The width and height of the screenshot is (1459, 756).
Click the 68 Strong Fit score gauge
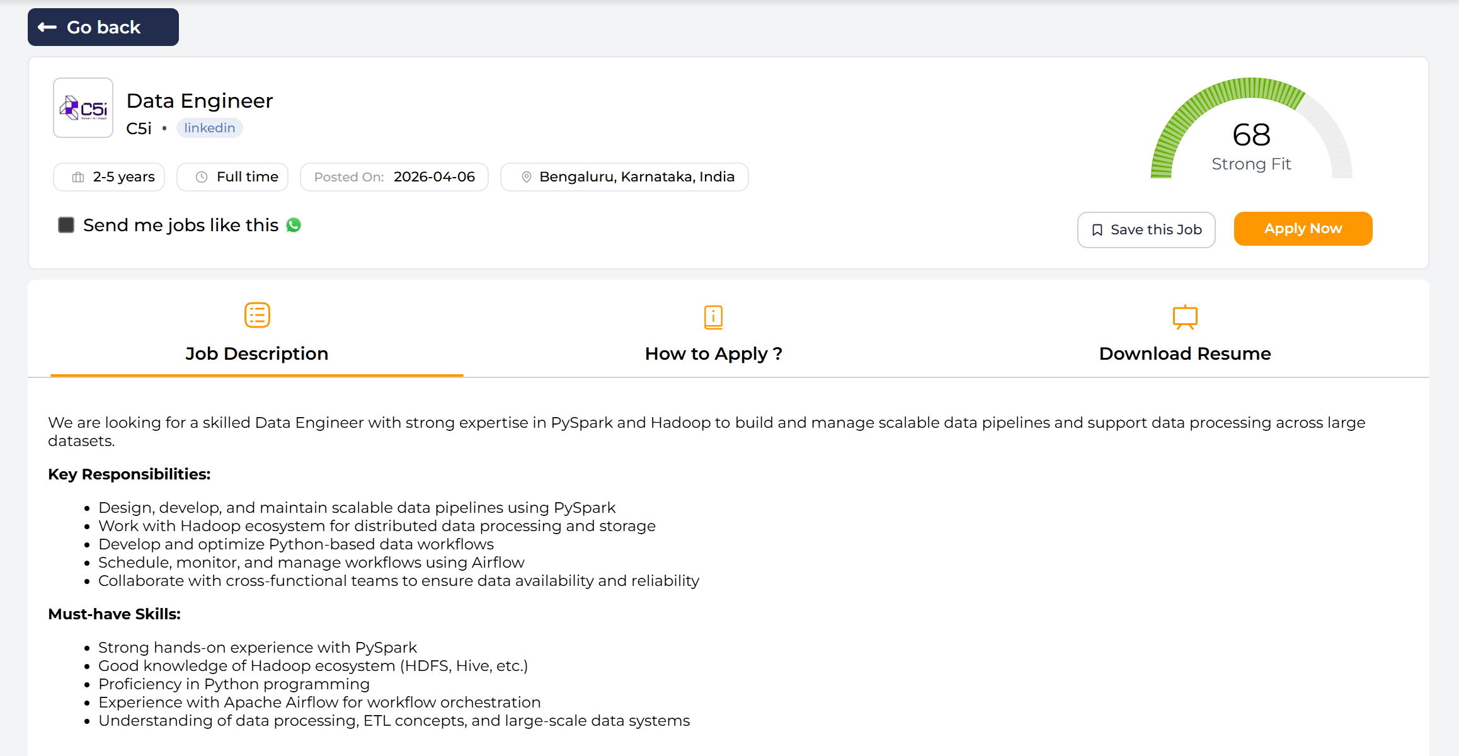click(1251, 135)
